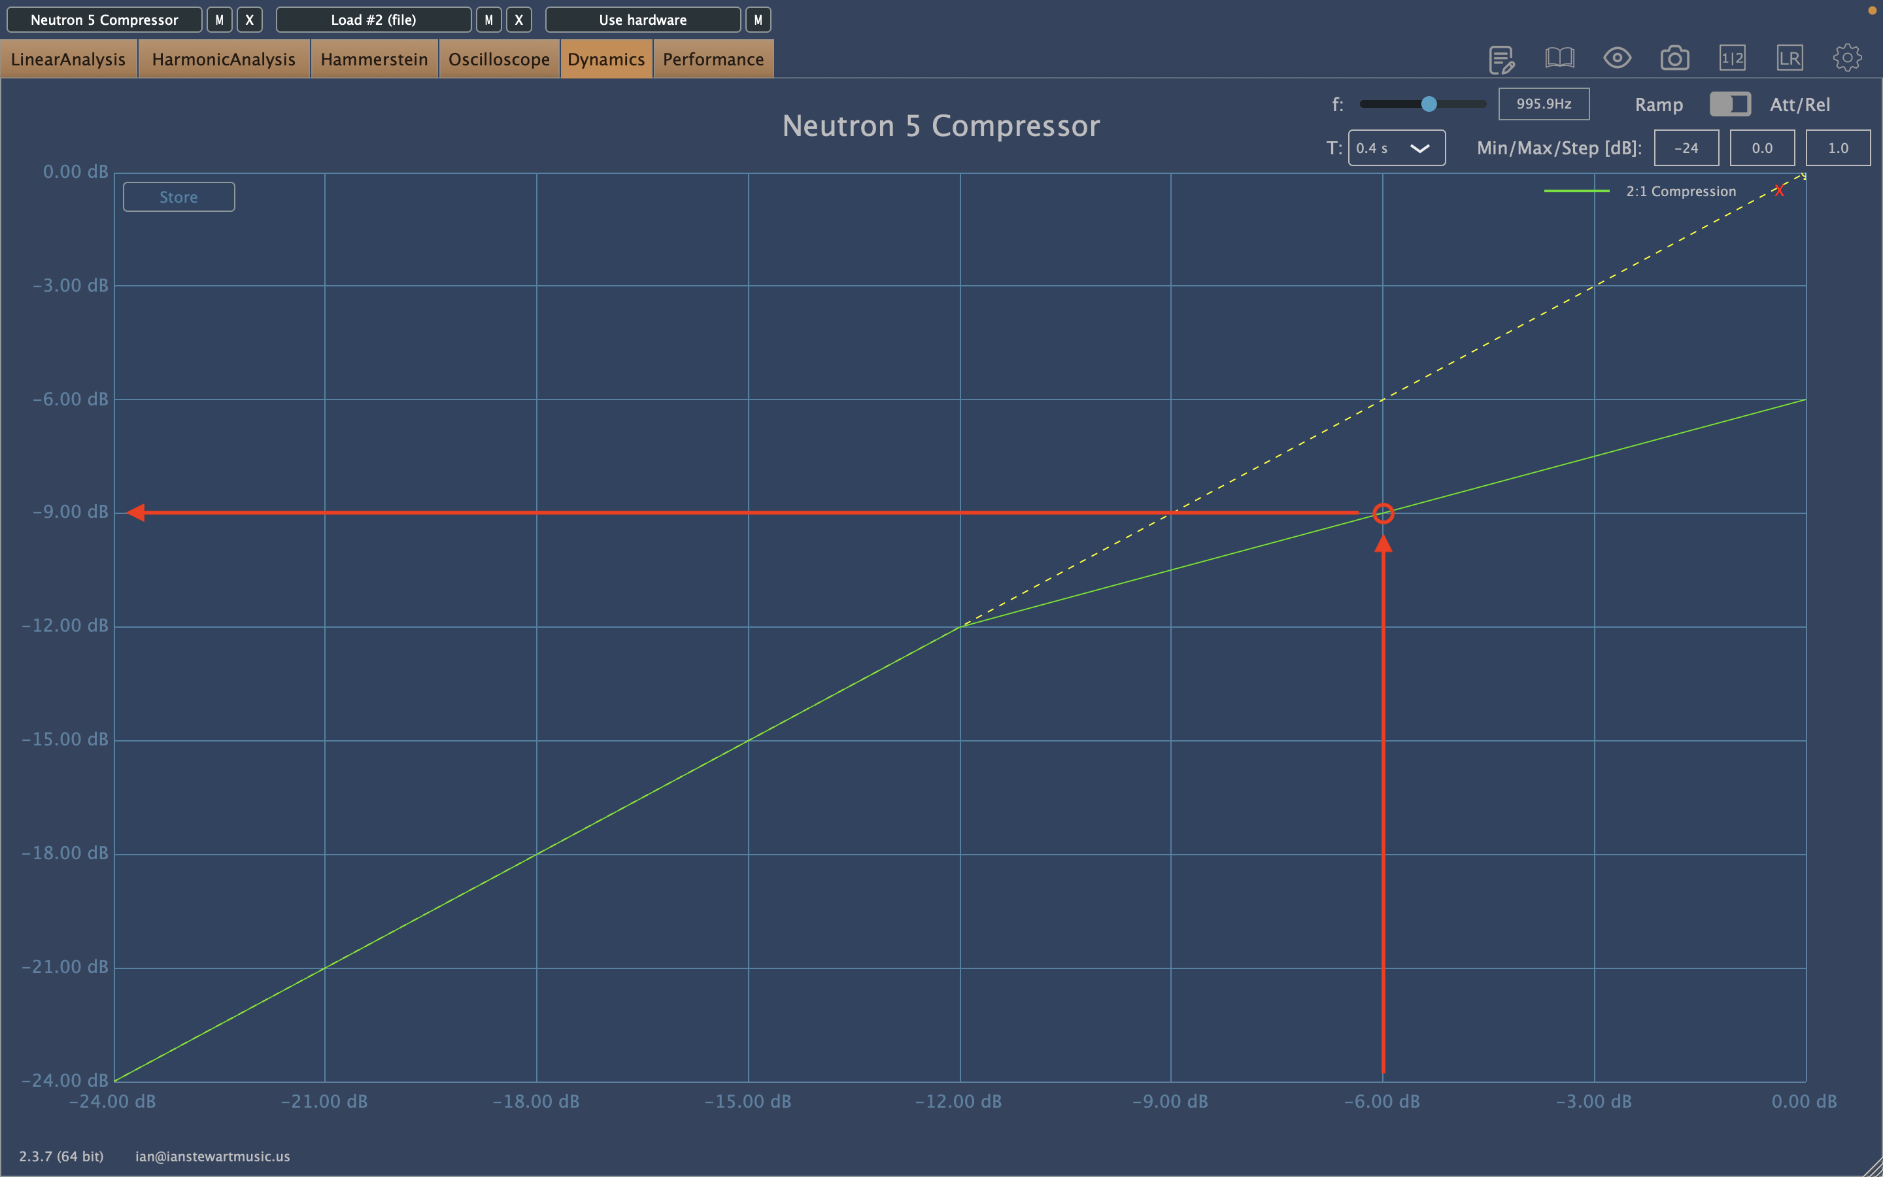Open settings gear icon

pyautogui.click(x=1847, y=58)
